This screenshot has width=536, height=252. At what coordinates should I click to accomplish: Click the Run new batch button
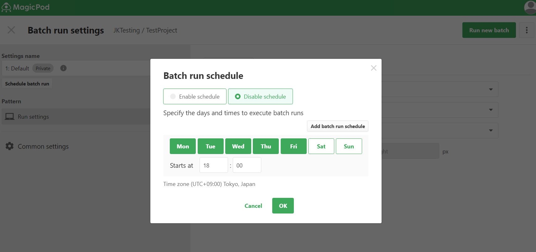(x=489, y=30)
